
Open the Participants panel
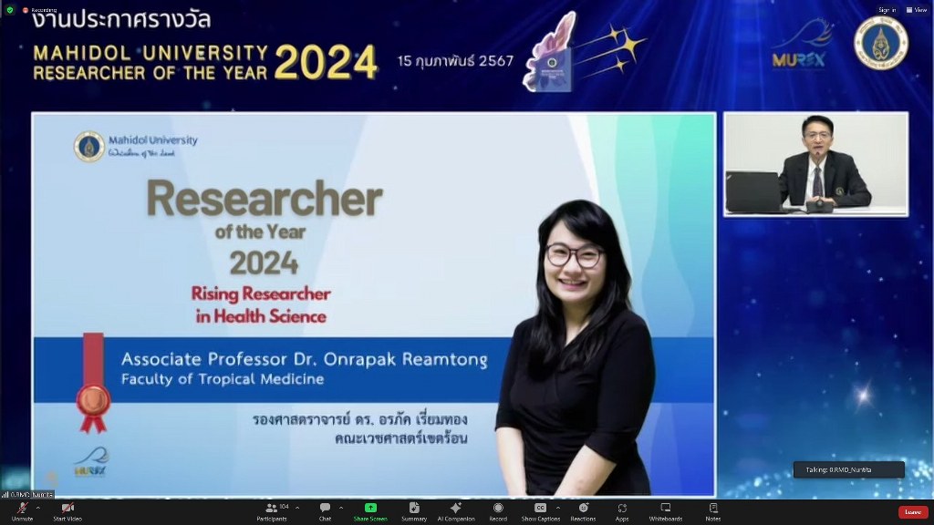272,510
